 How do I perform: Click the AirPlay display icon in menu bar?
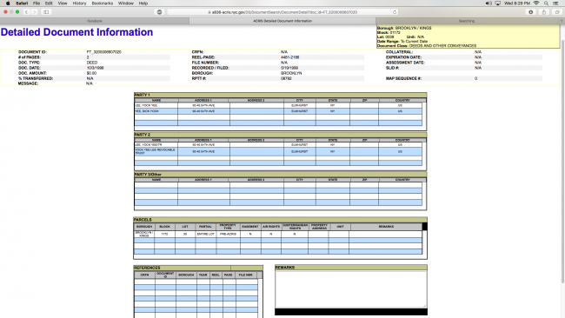pos(497,3)
